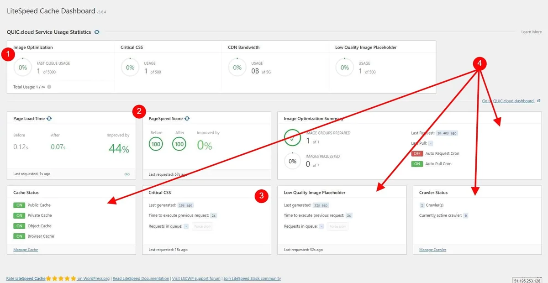Open Read LiteSpeed Documentation link
548x283 pixels.
[141, 278]
